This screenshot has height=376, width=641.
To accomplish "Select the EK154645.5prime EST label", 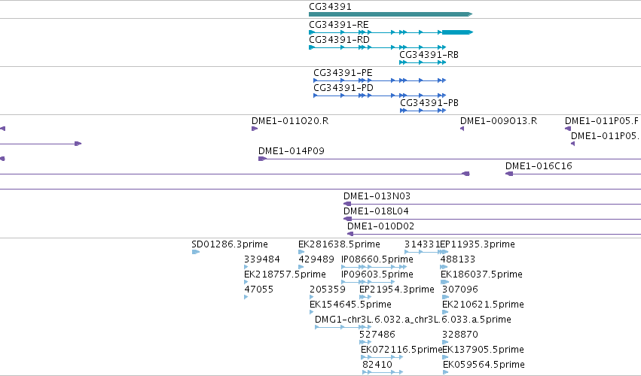I will [350, 305].
